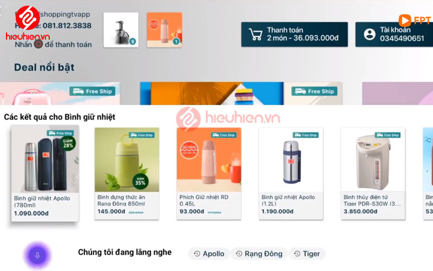Select the Phích Giữ nhiệt RD 0.45L product

pyautogui.click(x=209, y=173)
